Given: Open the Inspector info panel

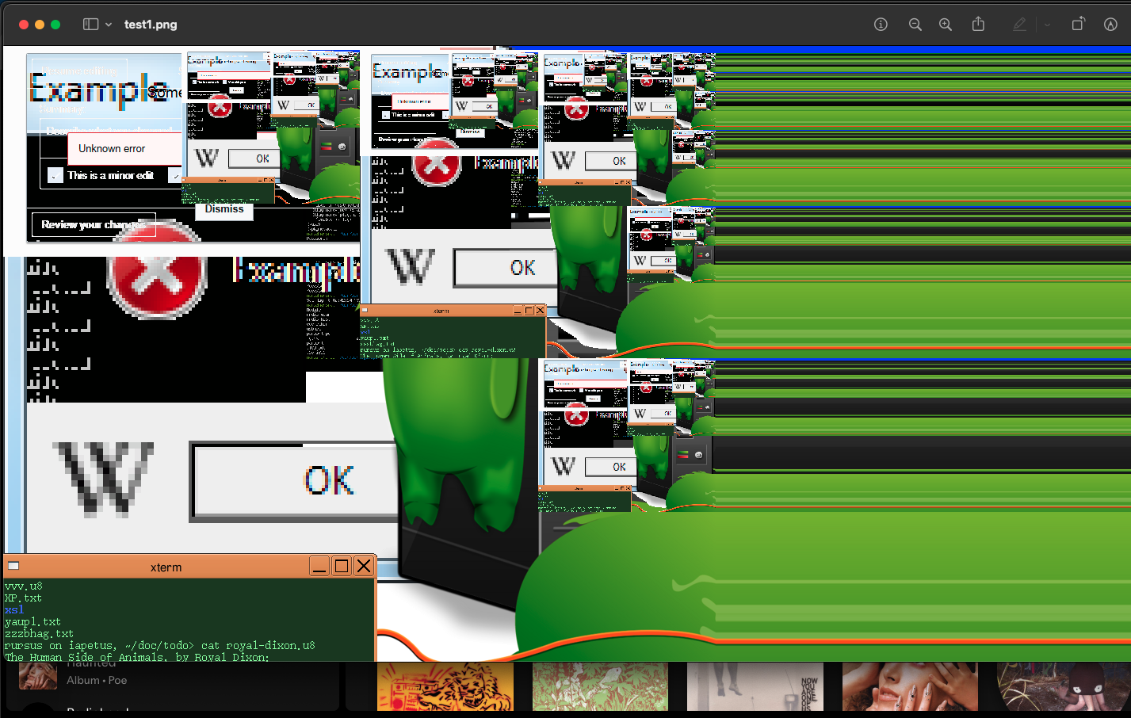Looking at the screenshot, I should pyautogui.click(x=881, y=25).
